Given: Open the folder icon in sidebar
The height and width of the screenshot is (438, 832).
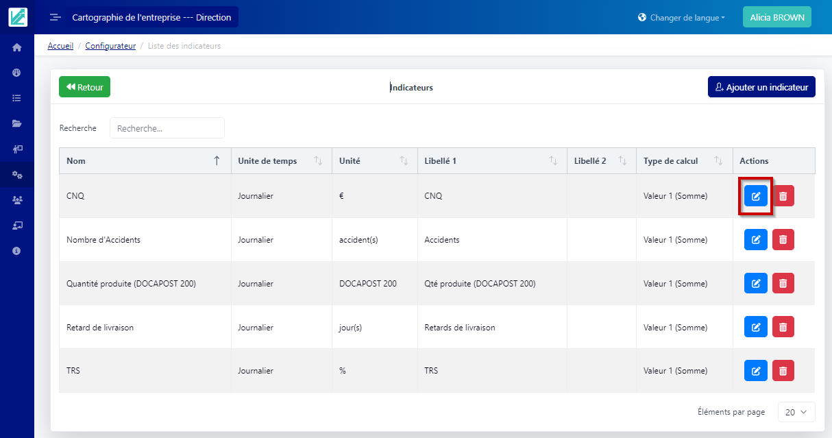Looking at the screenshot, I should click(17, 123).
